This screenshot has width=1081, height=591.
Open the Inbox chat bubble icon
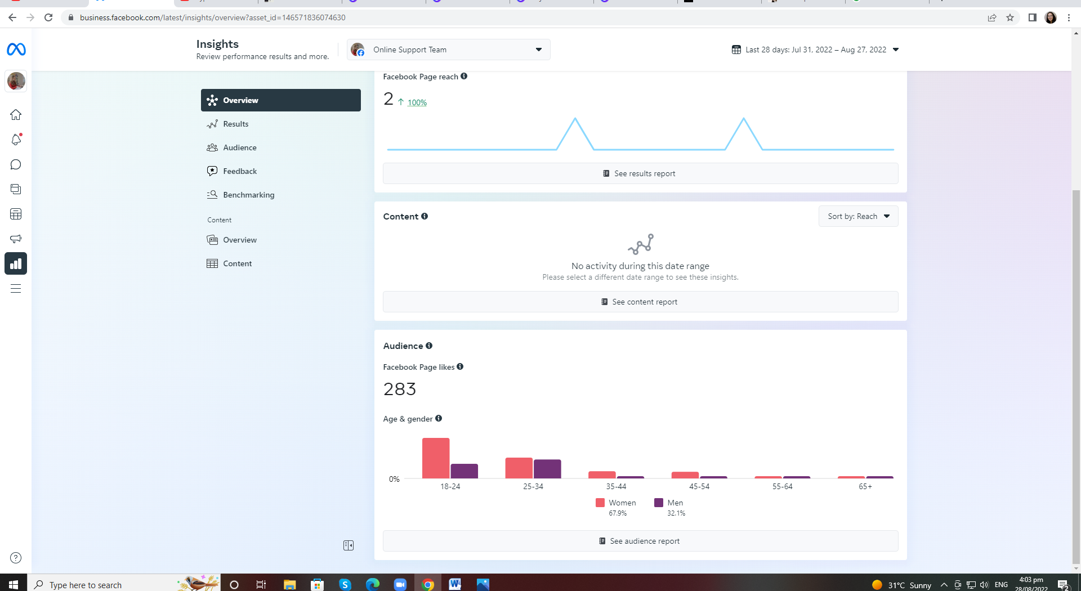(x=16, y=164)
